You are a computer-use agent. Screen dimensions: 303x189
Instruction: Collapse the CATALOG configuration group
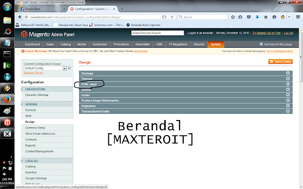click(47, 161)
